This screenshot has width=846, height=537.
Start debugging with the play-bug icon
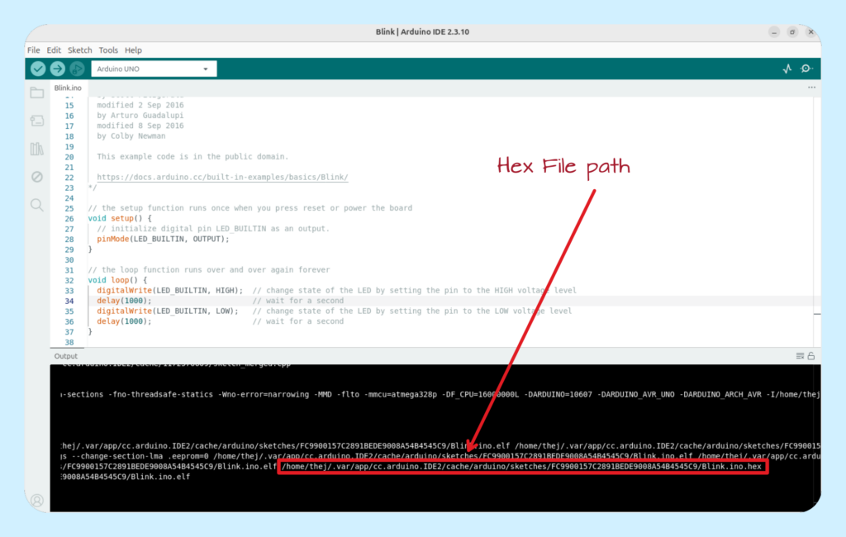tap(77, 69)
